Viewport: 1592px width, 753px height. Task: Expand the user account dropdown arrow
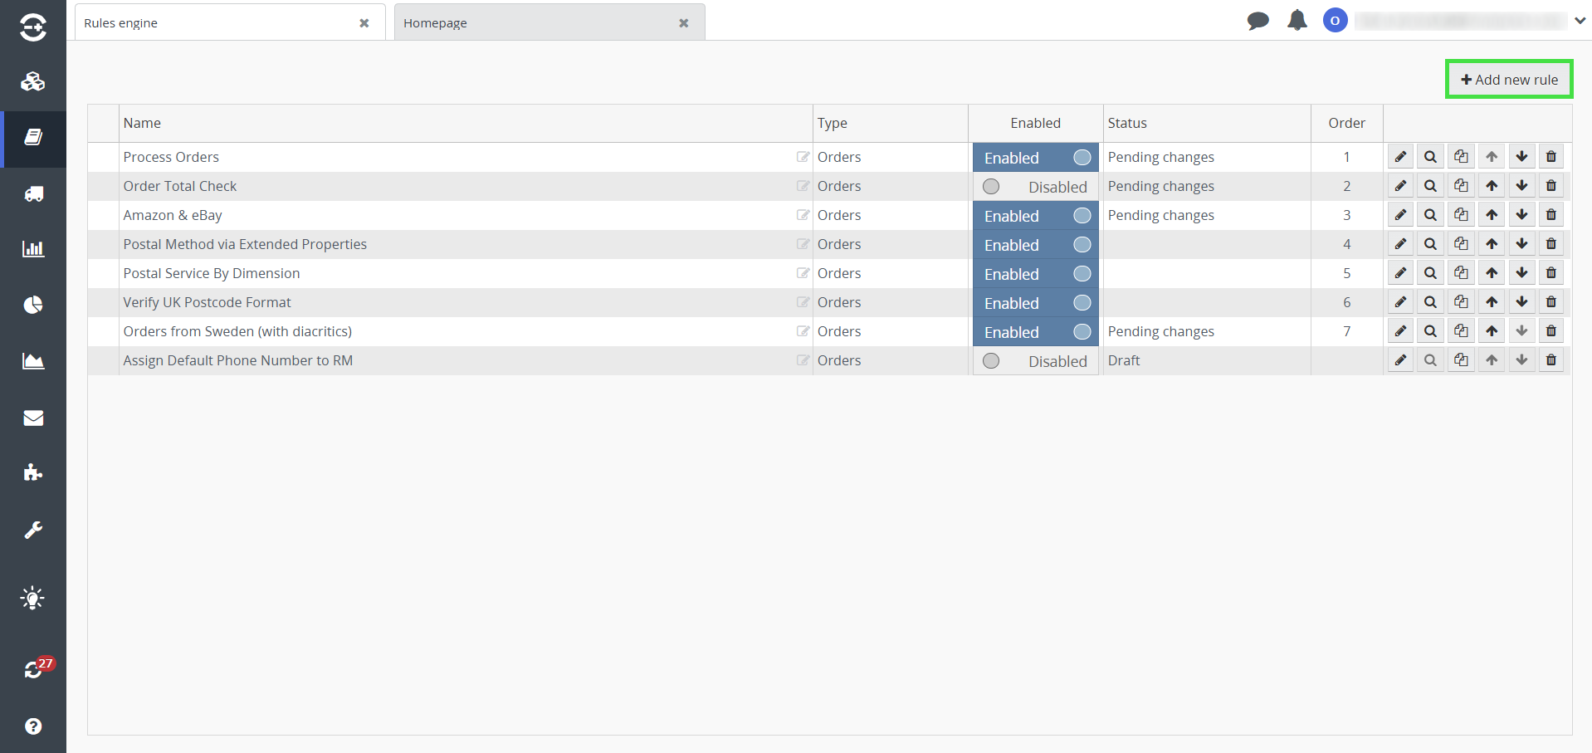coord(1580,21)
